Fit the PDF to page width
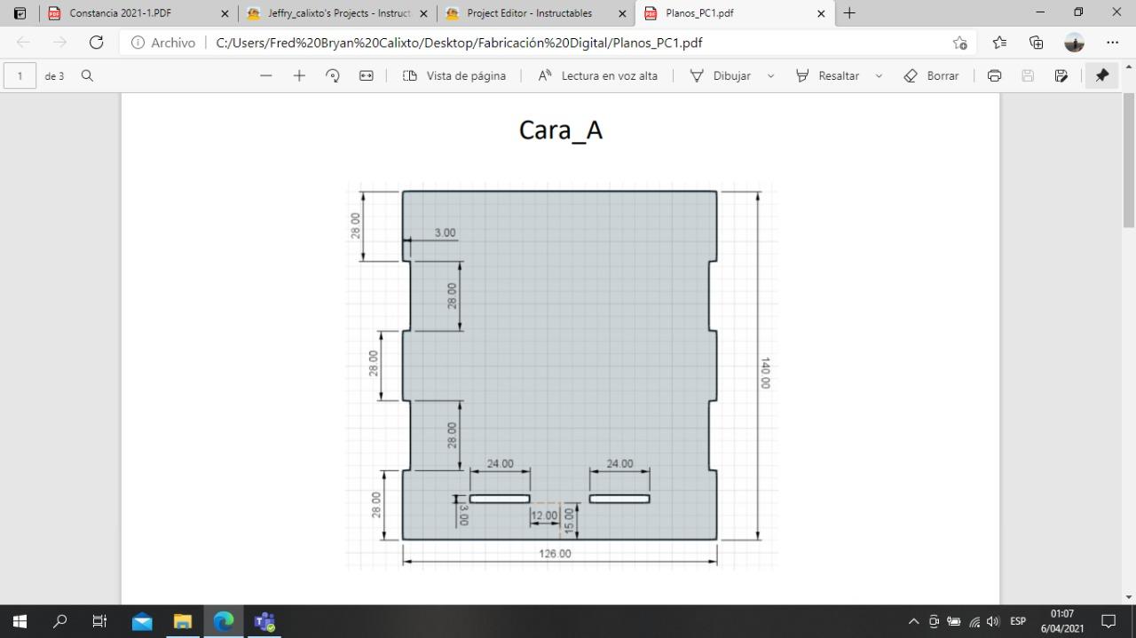This screenshot has width=1136, height=638. click(366, 76)
